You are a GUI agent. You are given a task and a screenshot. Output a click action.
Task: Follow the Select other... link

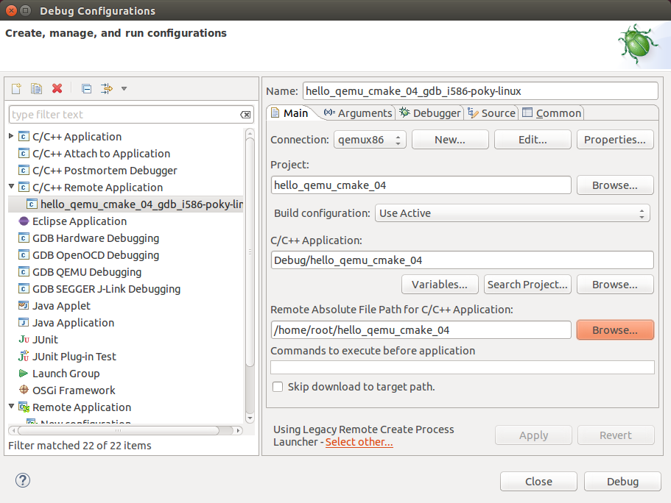359,442
